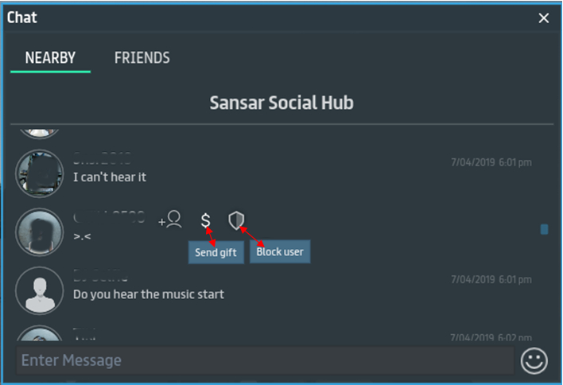This screenshot has height=385, width=563.
Task: Open the FRIENDS tab
Action: click(142, 58)
